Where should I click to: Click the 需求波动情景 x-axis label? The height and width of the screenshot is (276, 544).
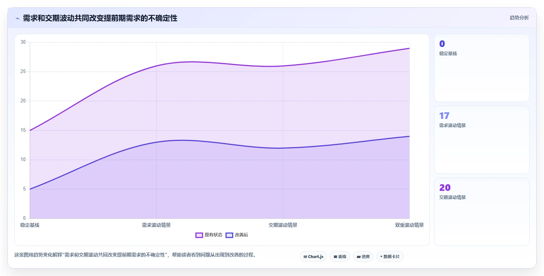(x=156, y=225)
